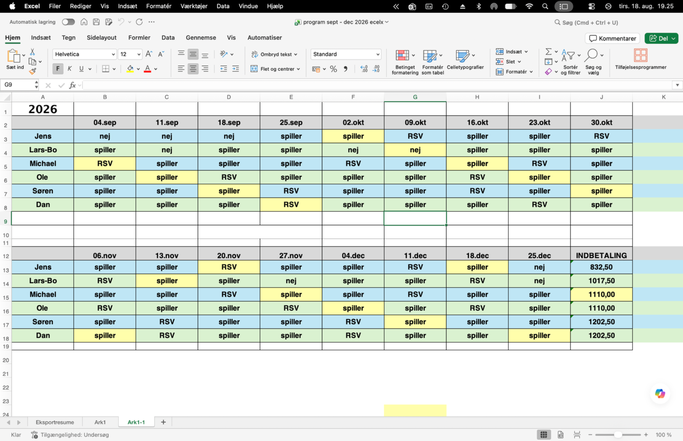The image size is (683, 441).
Task: Toggle Bold (F) formatting
Action: 58,69
